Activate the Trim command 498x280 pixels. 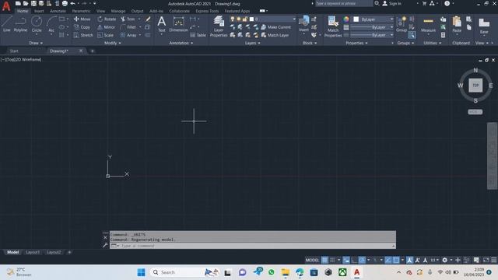[128, 19]
